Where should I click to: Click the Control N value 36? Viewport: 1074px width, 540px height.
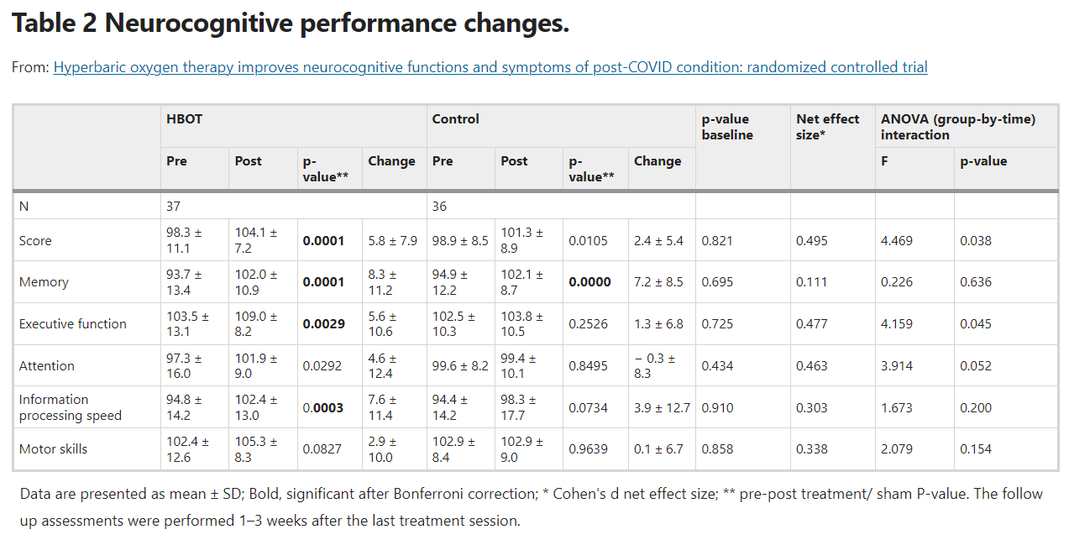coord(440,206)
